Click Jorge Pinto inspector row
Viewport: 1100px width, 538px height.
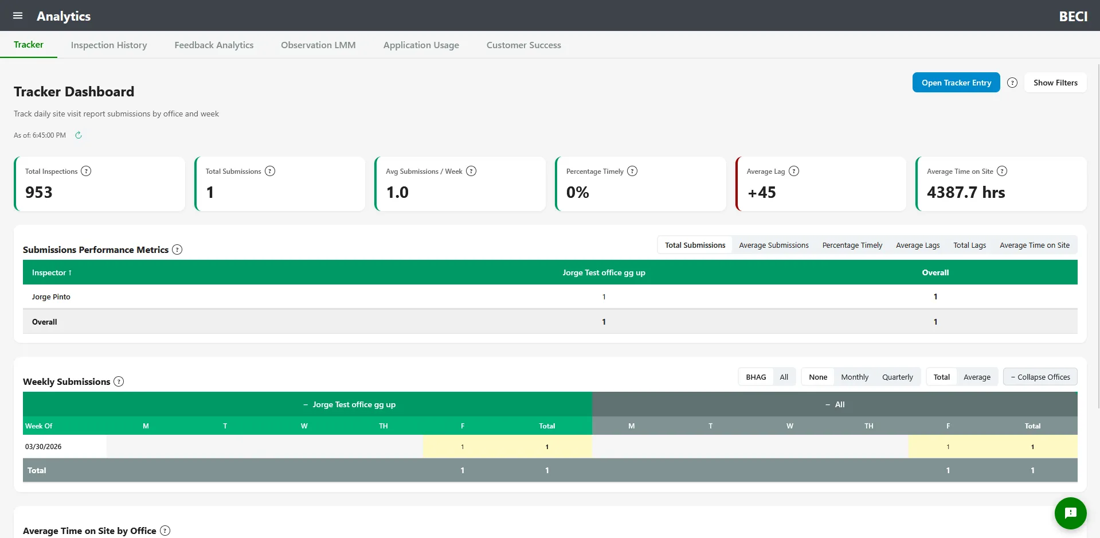tap(550, 297)
